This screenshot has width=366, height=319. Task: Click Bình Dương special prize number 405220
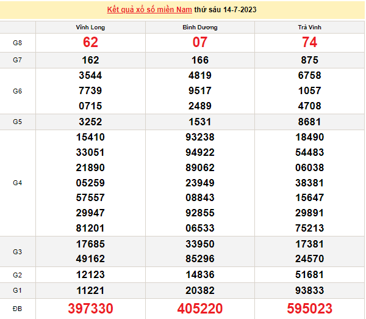click(x=200, y=309)
